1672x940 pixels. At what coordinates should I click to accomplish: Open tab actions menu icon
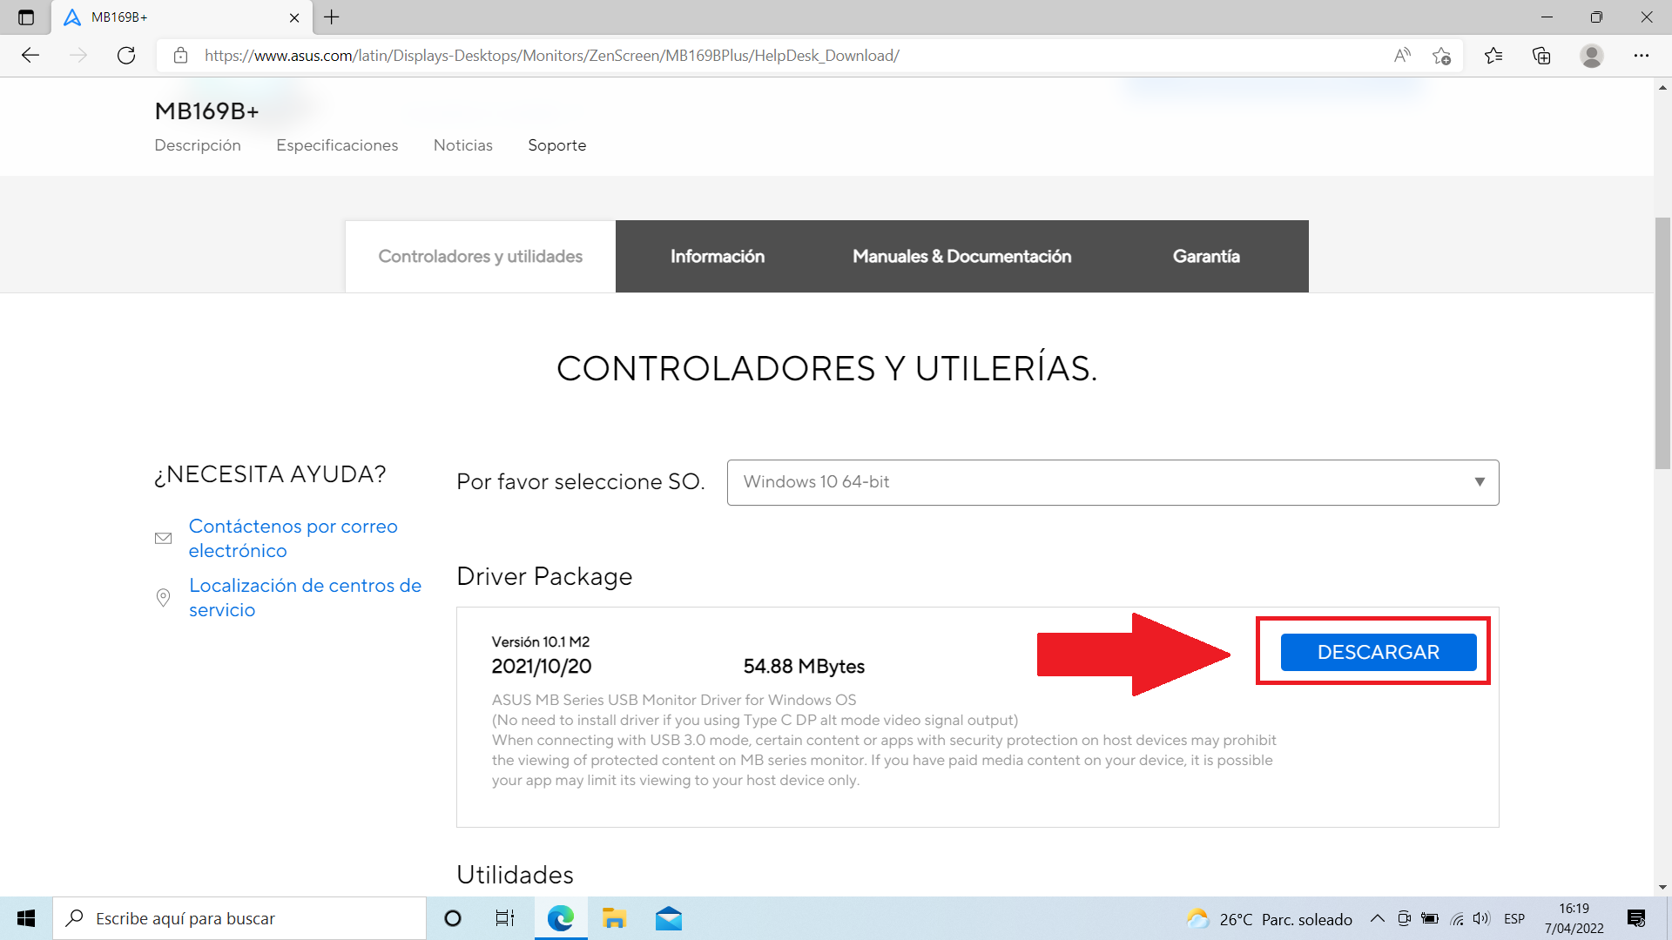[26, 17]
